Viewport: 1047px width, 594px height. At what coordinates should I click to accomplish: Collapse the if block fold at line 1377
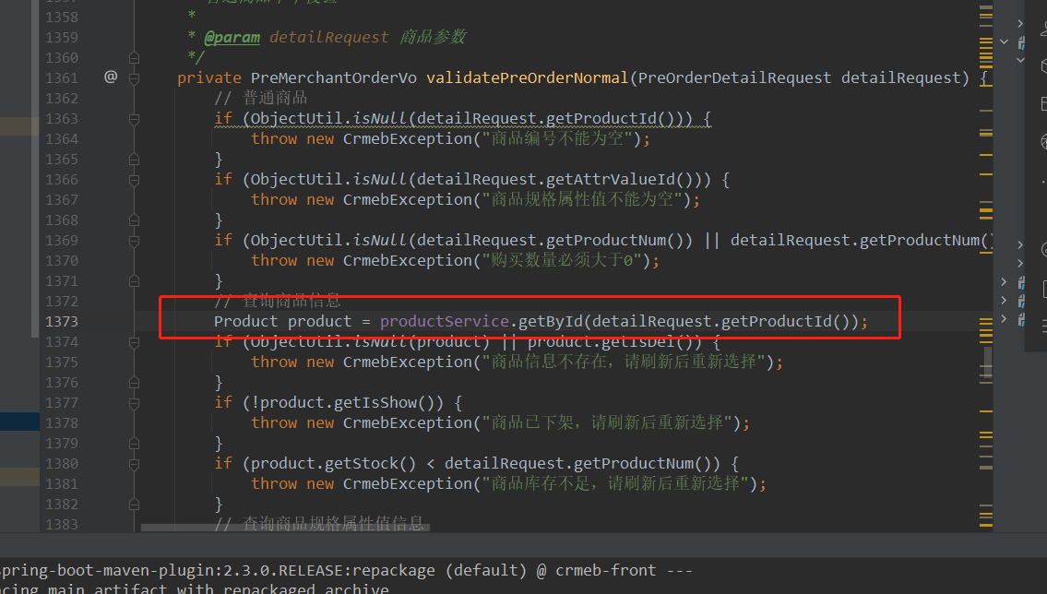point(134,402)
